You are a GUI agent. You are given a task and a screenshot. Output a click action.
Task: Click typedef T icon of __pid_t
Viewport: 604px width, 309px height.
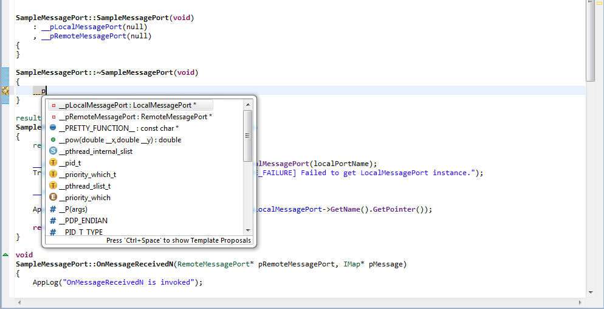click(x=53, y=162)
